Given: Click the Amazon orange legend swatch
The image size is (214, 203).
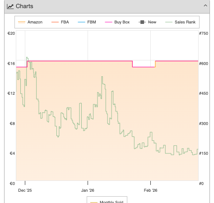Looking at the screenshot, I should (22, 22).
